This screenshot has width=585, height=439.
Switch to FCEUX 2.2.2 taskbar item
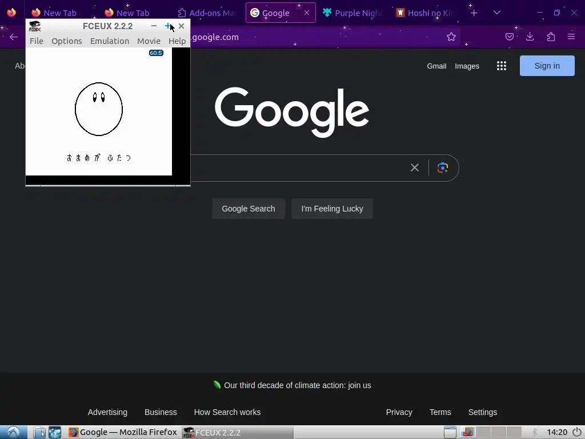(237, 432)
